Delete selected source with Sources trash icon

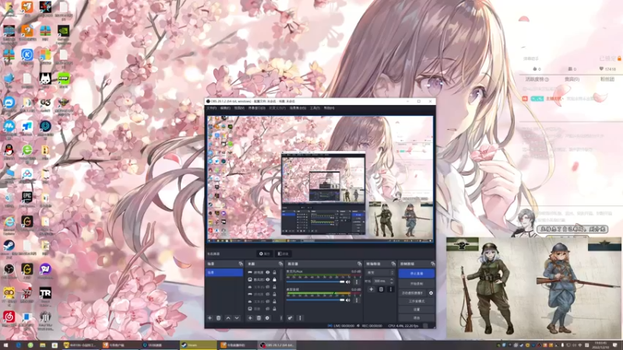pyautogui.click(x=259, y=318)
